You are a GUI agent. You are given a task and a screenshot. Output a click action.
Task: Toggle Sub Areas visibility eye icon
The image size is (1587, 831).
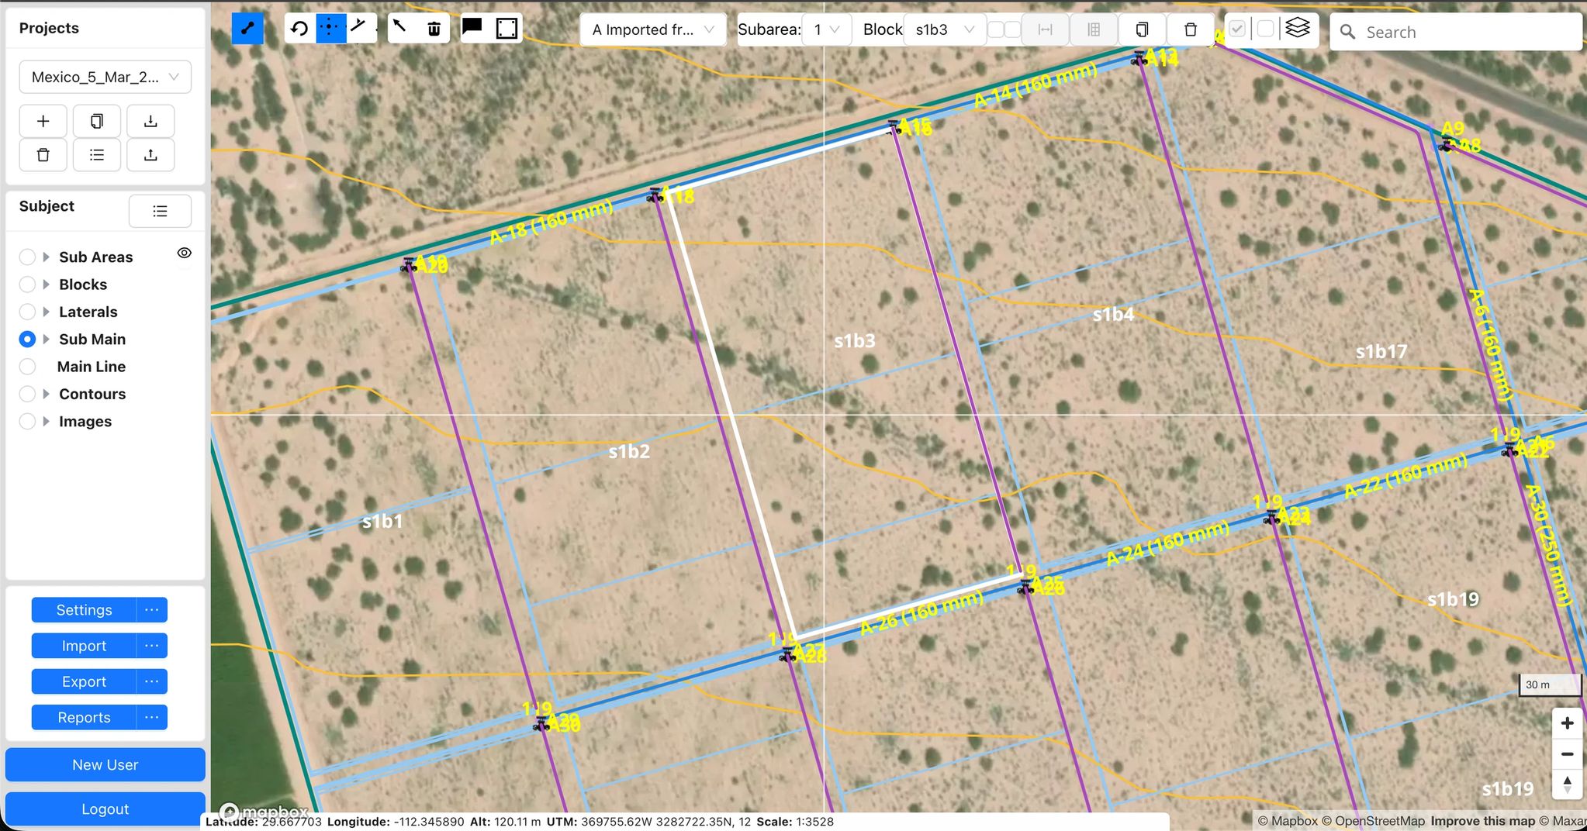pos(184,253)
